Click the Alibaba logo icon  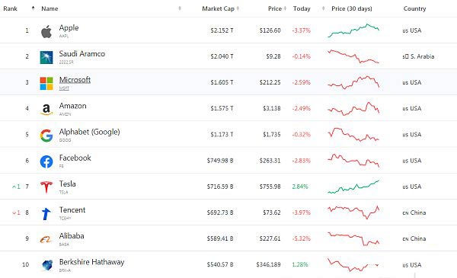(46, 239)
